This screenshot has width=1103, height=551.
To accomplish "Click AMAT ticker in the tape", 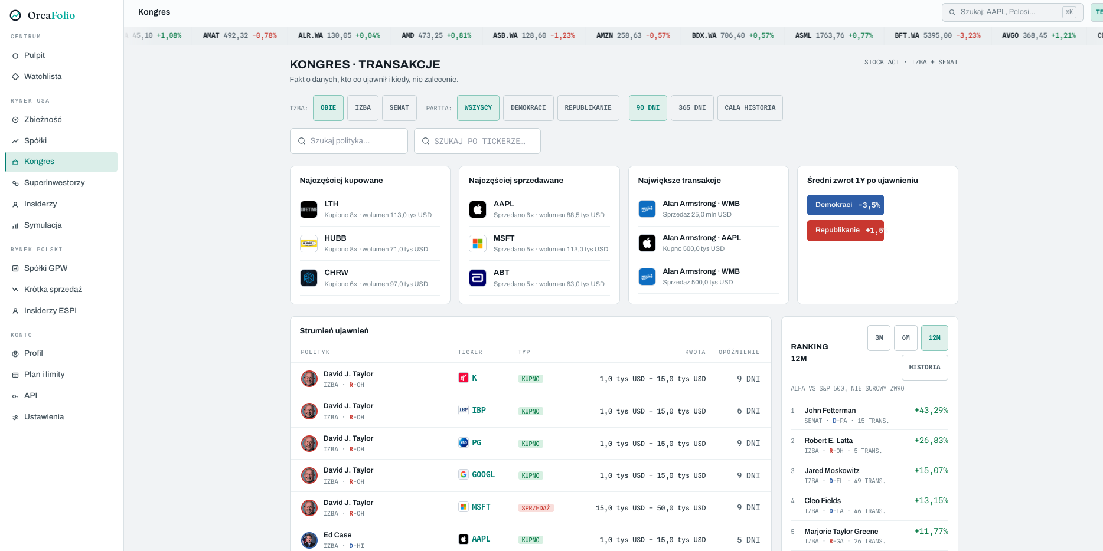I will click(240, 36).
